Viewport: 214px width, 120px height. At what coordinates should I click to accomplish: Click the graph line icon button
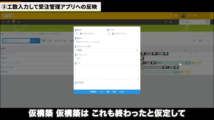tap(33, 41)
